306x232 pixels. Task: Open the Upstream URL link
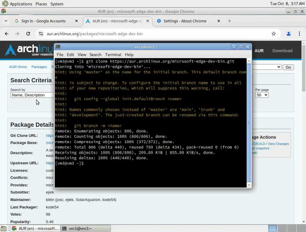tap(50, 163)
